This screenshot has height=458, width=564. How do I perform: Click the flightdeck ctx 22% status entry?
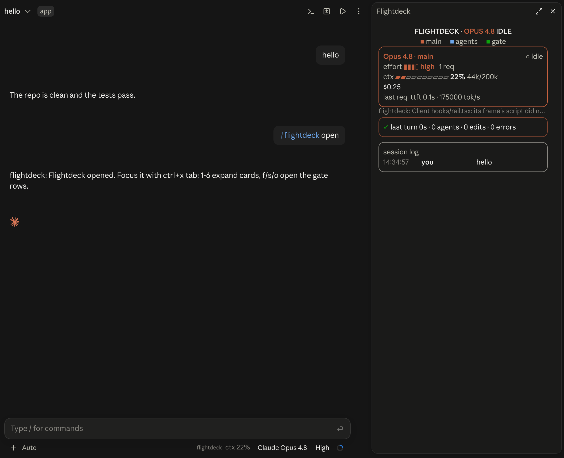223,447
